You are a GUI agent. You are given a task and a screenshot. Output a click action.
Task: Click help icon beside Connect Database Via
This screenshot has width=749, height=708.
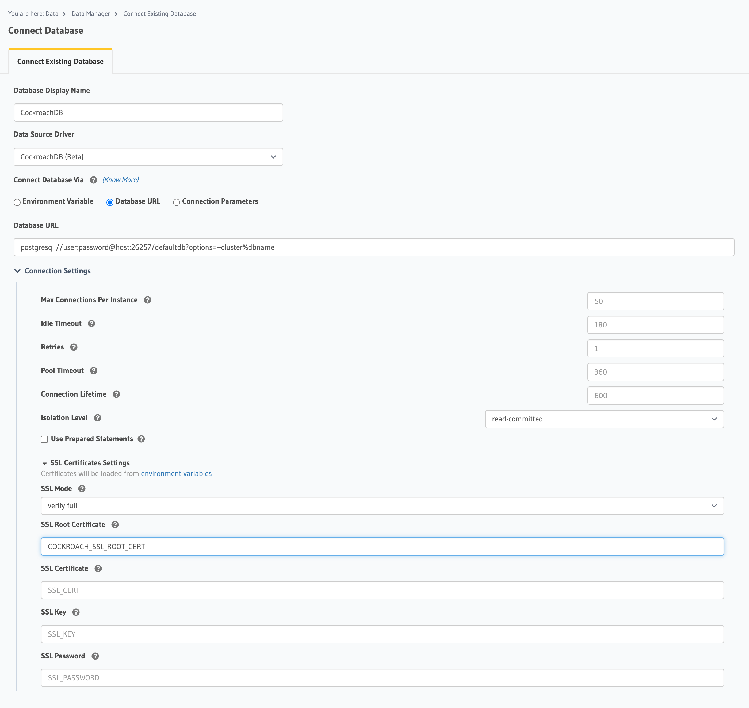pyautogui.click(x=93, y=180)
